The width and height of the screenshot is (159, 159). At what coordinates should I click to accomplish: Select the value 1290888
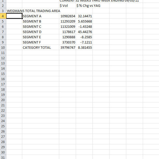(x=67, y=37)
